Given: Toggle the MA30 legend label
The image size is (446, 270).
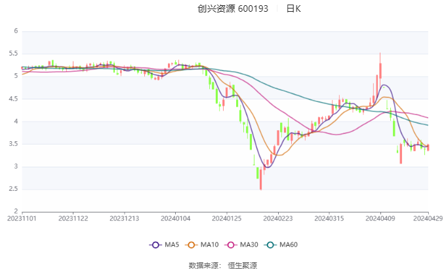Looking at the screenshot, I should click(x=249, y=245).
